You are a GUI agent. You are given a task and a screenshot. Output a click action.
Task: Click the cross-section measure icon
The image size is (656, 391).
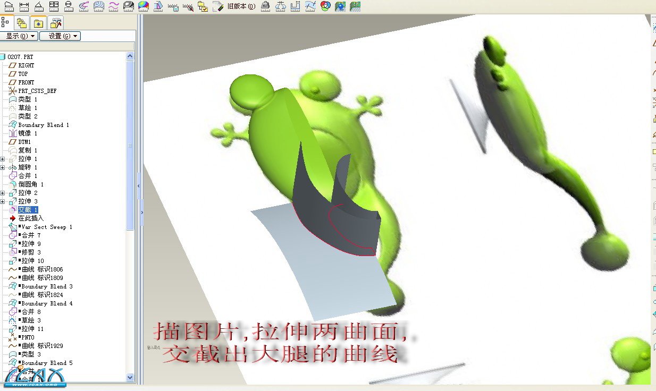pos(296,6)
